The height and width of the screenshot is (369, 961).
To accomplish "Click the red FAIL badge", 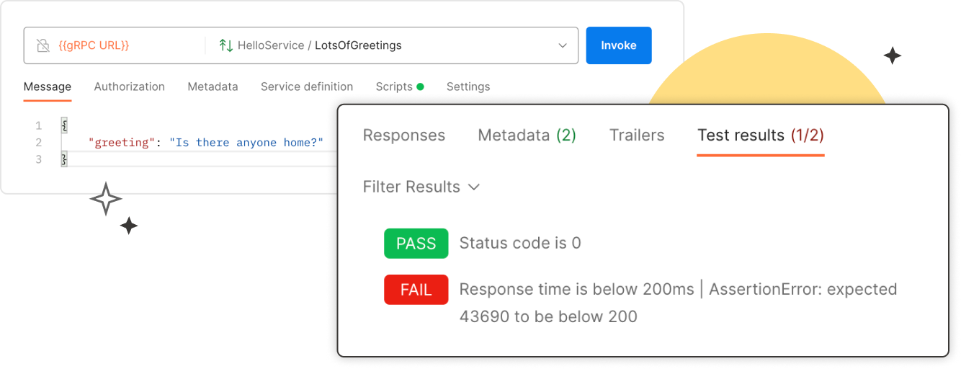I will (x=416, y=290).
